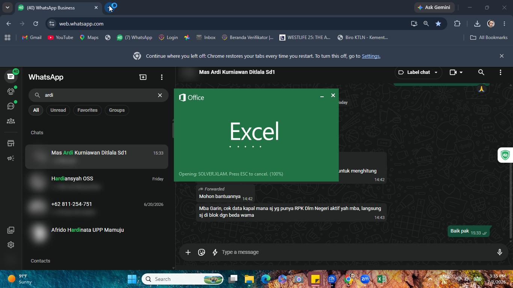Open the Chrome tab search chevron
513x288 pixels.
[7, 7]
